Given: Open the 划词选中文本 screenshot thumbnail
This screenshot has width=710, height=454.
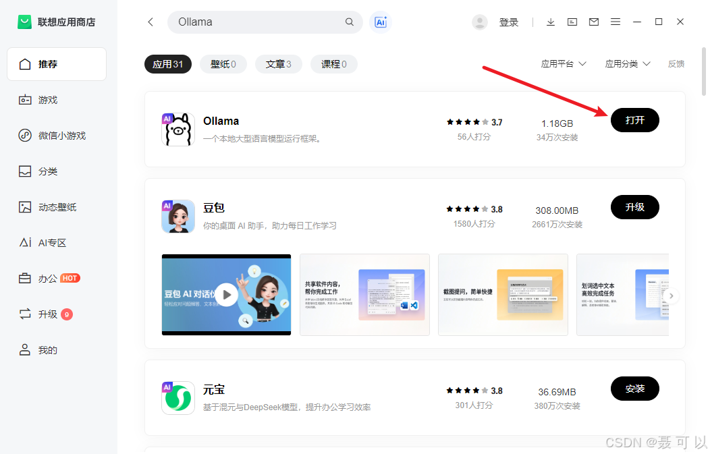Looking at the screenshot, I should coord(623,295).
